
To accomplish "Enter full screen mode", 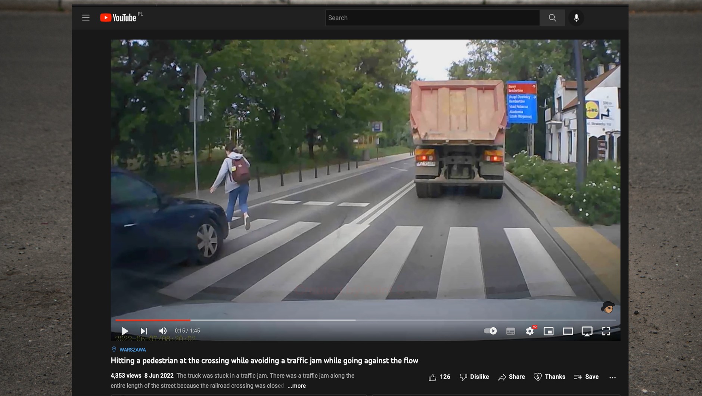I will (606, 331).
